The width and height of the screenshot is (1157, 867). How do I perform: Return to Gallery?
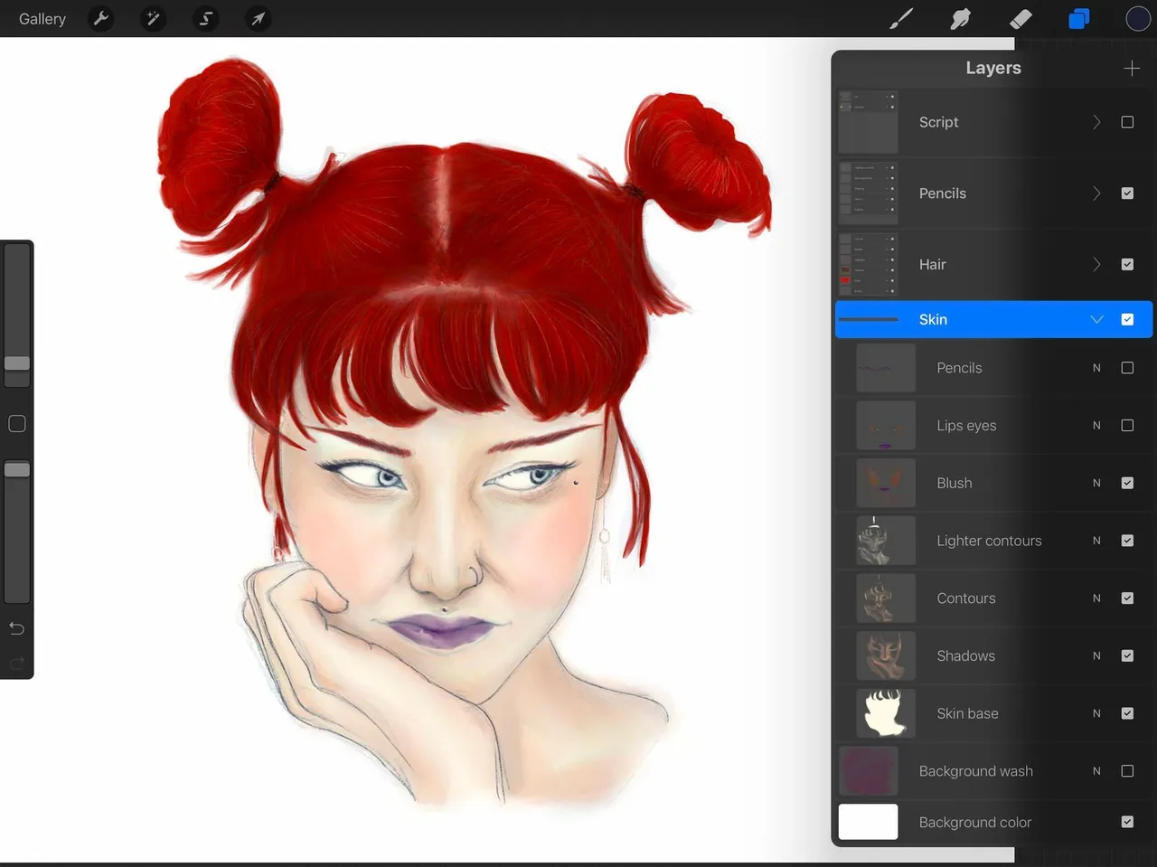click(x=42, y=19)
